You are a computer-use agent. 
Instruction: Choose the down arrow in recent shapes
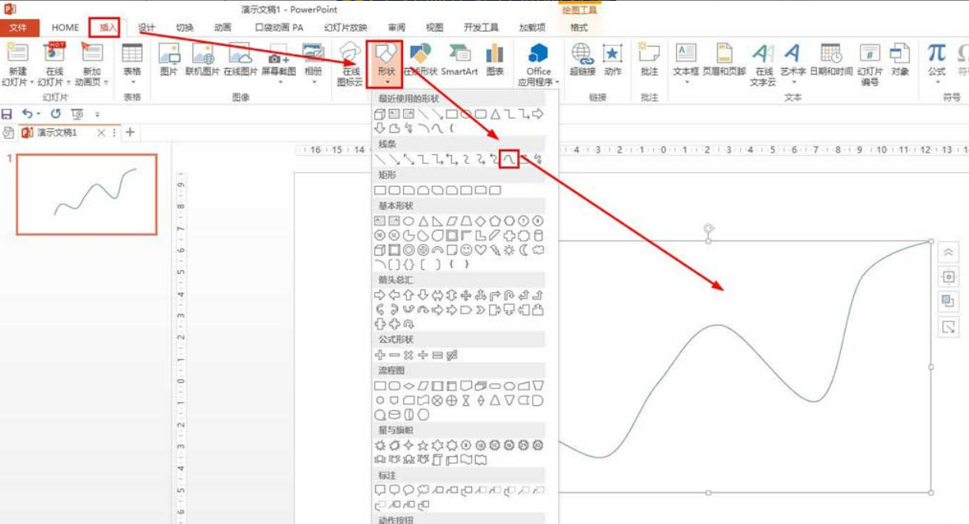point(380,127)
